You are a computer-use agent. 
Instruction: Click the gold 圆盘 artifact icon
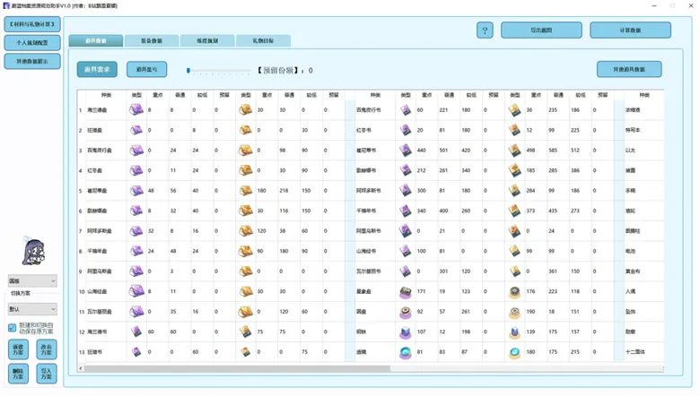click(x=515, y=312)
